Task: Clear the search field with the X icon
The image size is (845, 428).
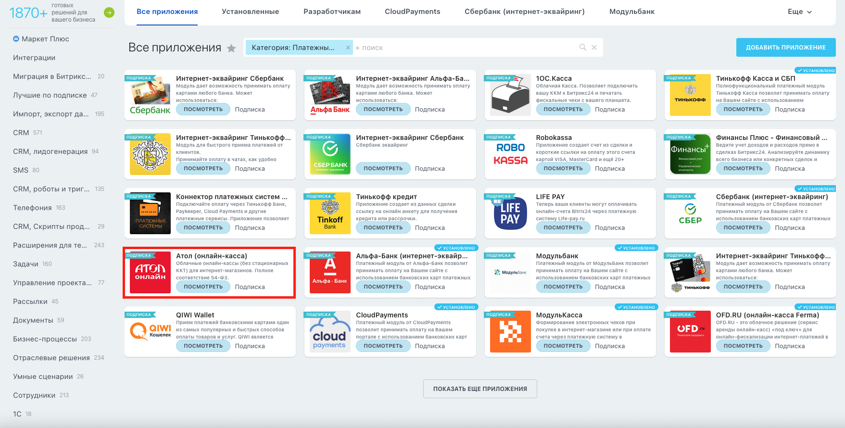Action: (594, 47)
